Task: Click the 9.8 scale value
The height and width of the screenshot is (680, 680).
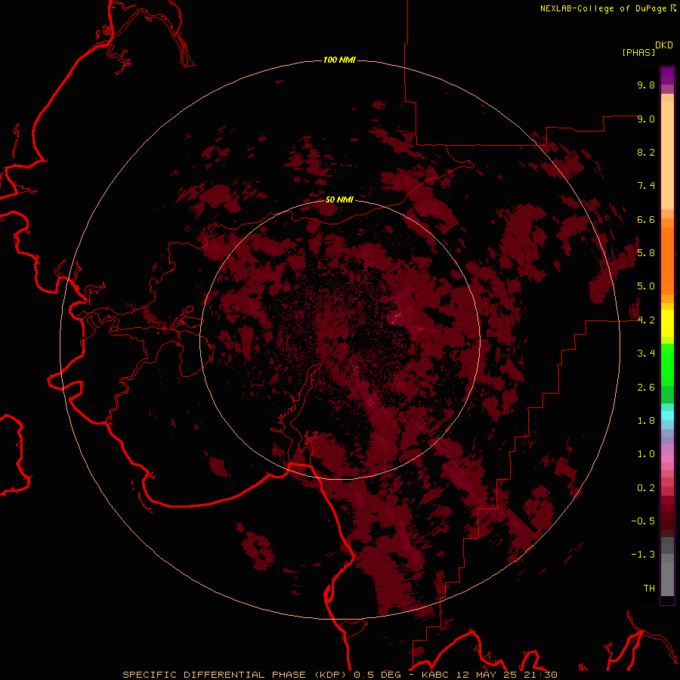Action: click(x=646, y=85)
